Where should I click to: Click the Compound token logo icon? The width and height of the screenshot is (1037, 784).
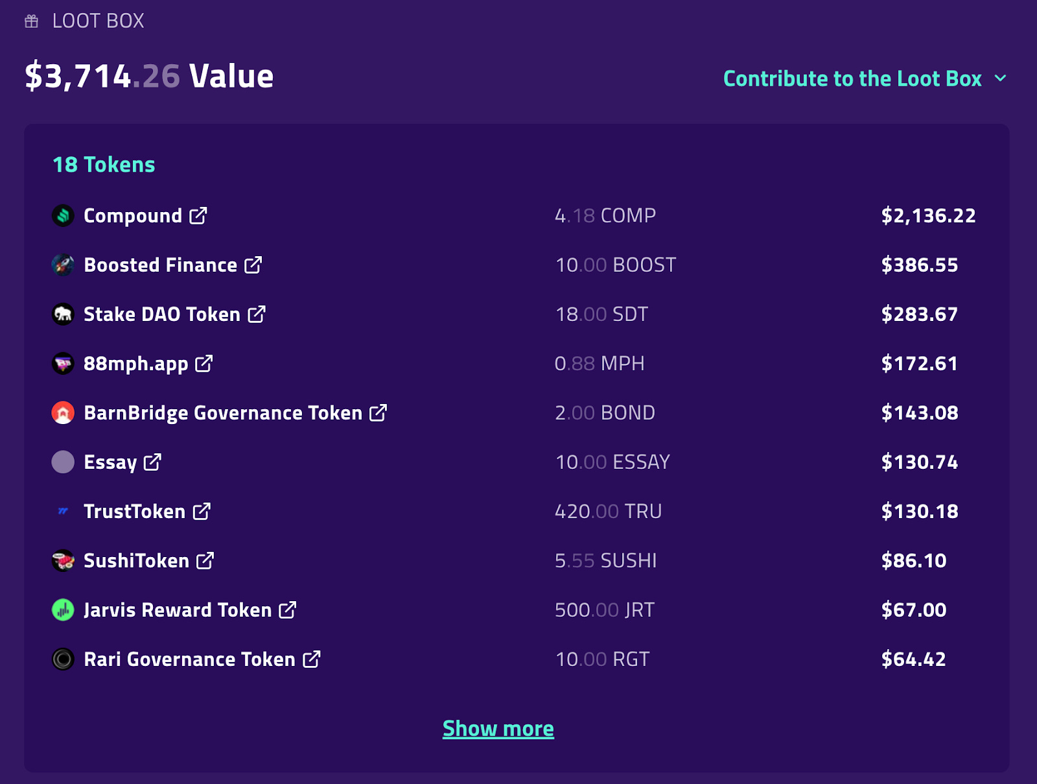coord(63,215)
